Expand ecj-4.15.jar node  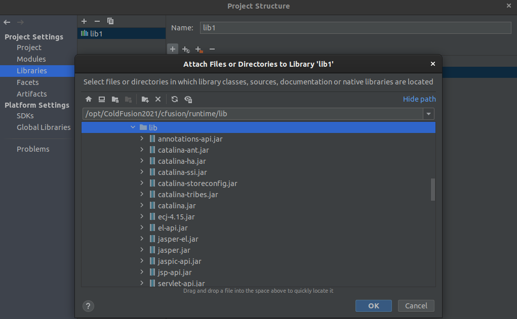[x=142, y=216]
